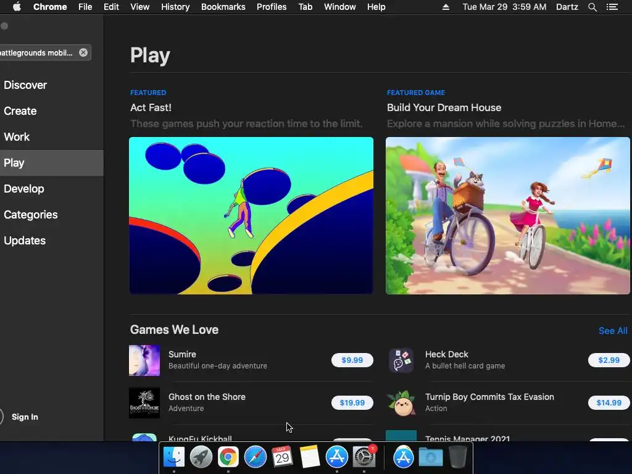Open the File menu
Image resolution: width=632 pixels, height=474 pixels.
pos(85,7)
